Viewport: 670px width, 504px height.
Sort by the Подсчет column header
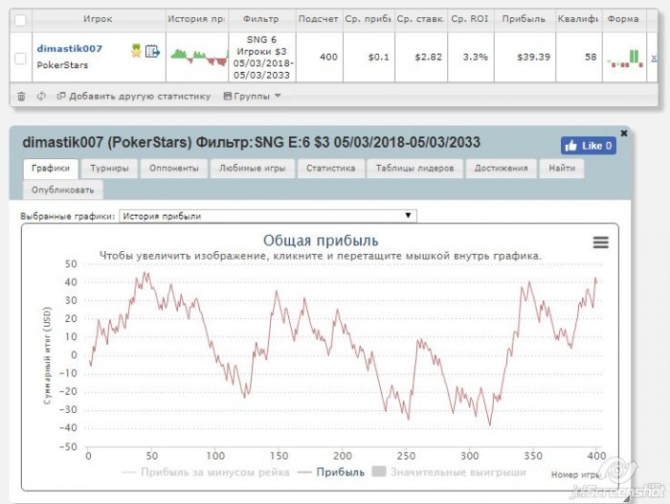pyautogui.click(x=319, y=19)
